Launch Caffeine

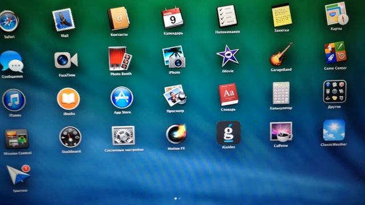pos(281,132)
